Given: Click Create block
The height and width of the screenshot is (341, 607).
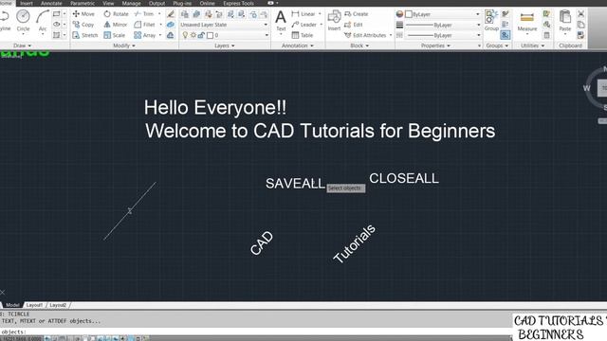Looking at the screenshot, I should pyautogui.click(x=357, y=14).
